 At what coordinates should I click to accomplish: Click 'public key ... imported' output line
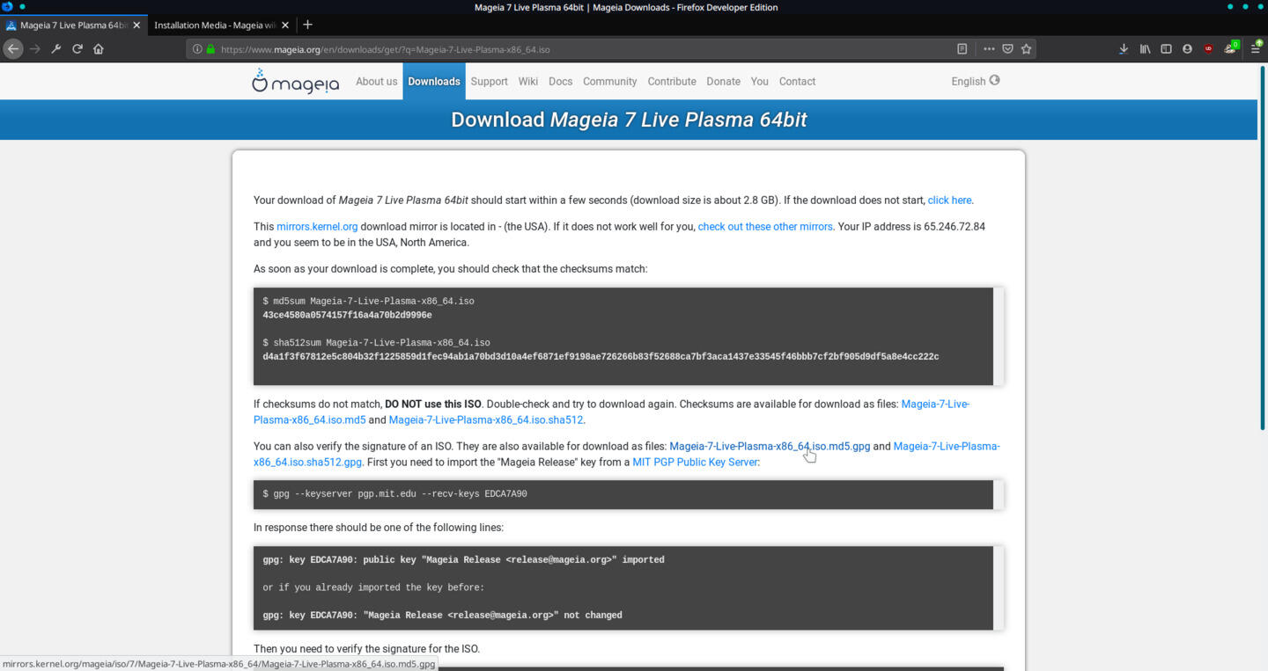tap(463, 559)
